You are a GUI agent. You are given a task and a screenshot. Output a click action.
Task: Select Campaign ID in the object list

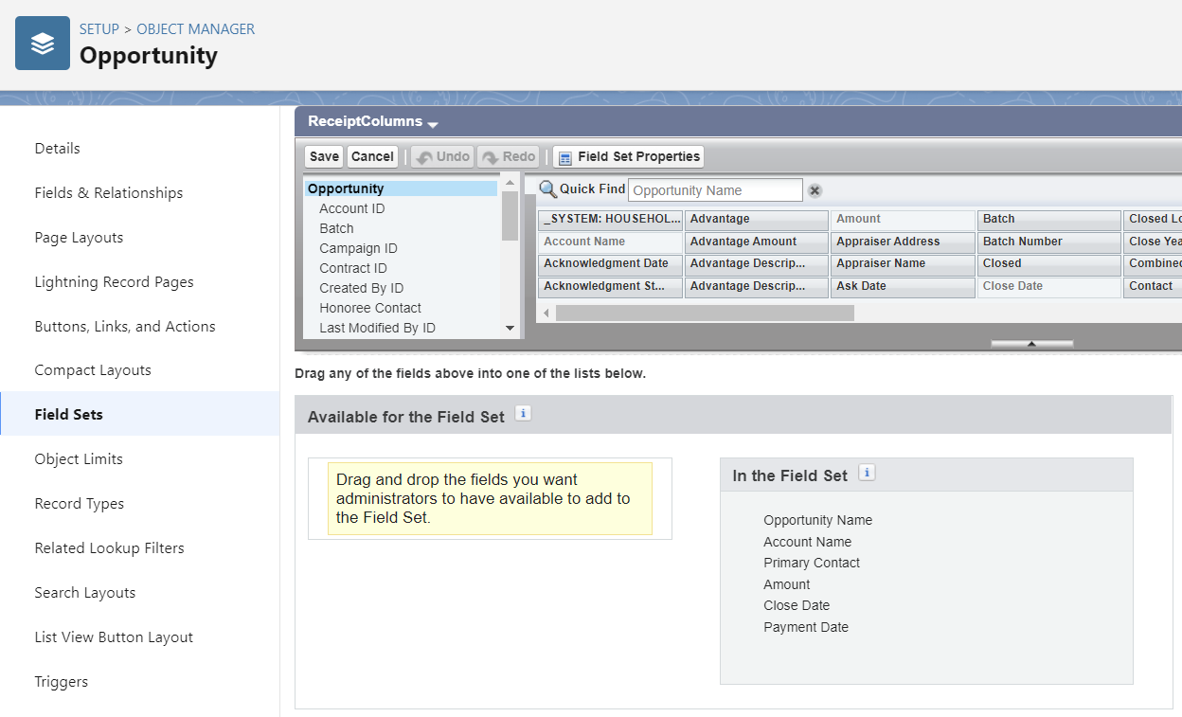pos(358,248)
